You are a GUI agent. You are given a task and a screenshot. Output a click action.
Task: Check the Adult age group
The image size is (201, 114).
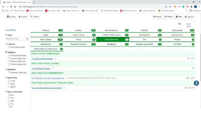click(9, 84)
